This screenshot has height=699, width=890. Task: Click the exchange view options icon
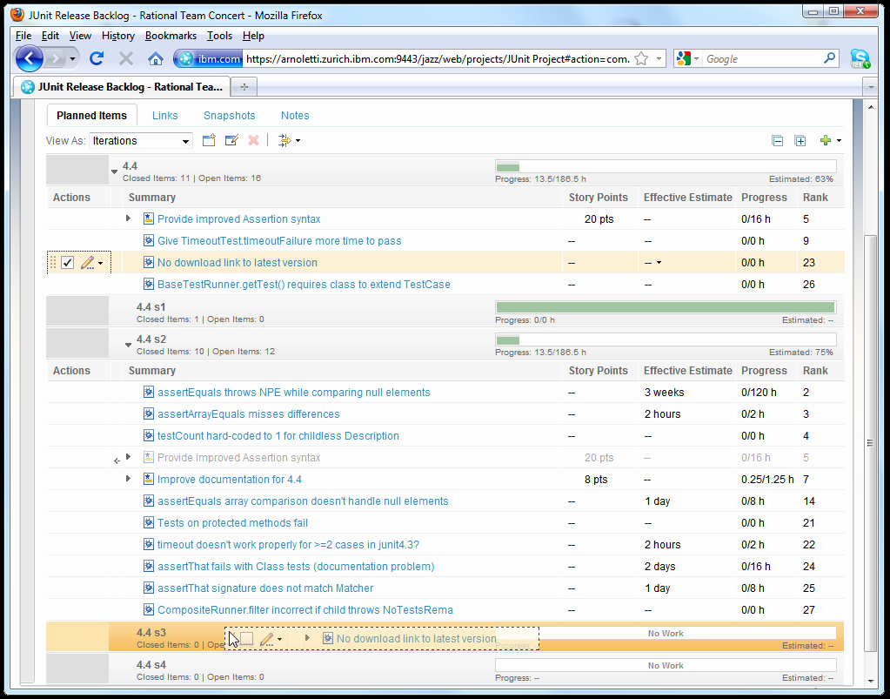click(x=284, y=140)
